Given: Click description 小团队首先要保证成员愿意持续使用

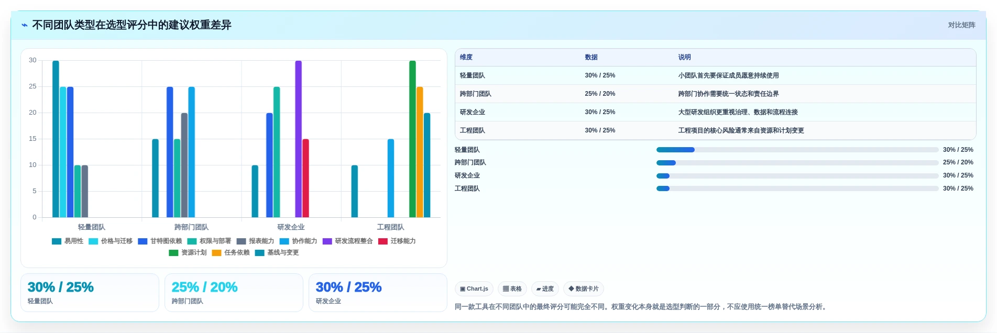Looking at the screenshot, I should pos(728,76).
